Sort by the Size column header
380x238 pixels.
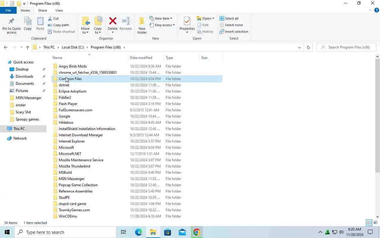(x=211, y=57)
